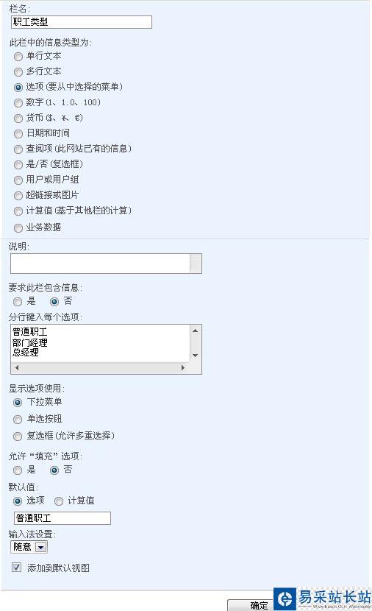Image resolution: width=372 pixels, height=611 pixels.
Task: Tick the 添加到默认视图 checkbox
Action: 16,568
